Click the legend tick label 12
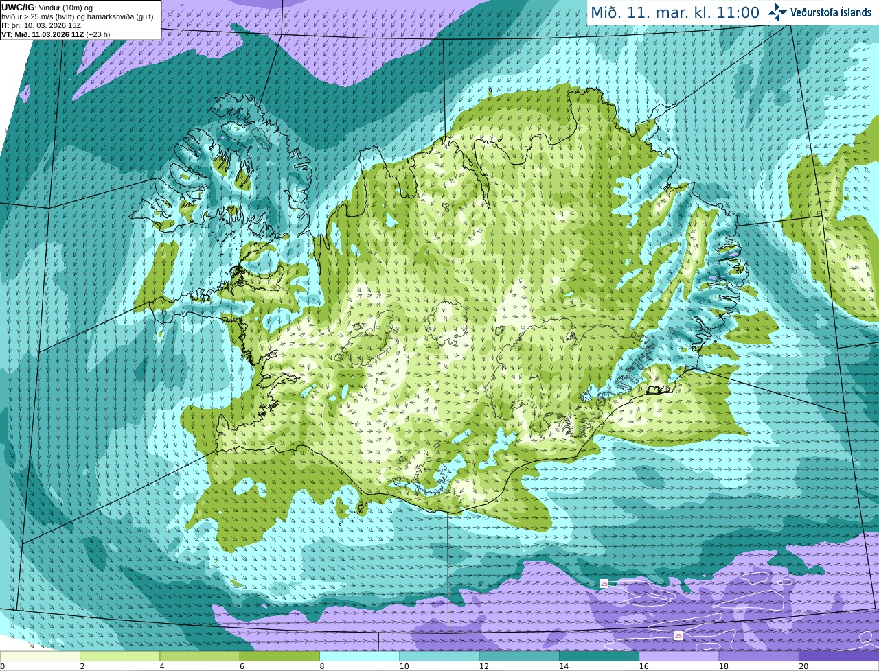 tap(484, 666)
